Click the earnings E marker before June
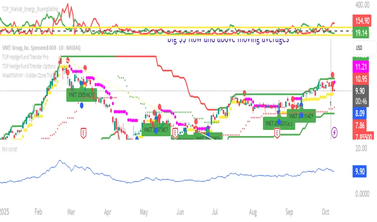Screen dimensions: 377x222 (x=175, y=133)
